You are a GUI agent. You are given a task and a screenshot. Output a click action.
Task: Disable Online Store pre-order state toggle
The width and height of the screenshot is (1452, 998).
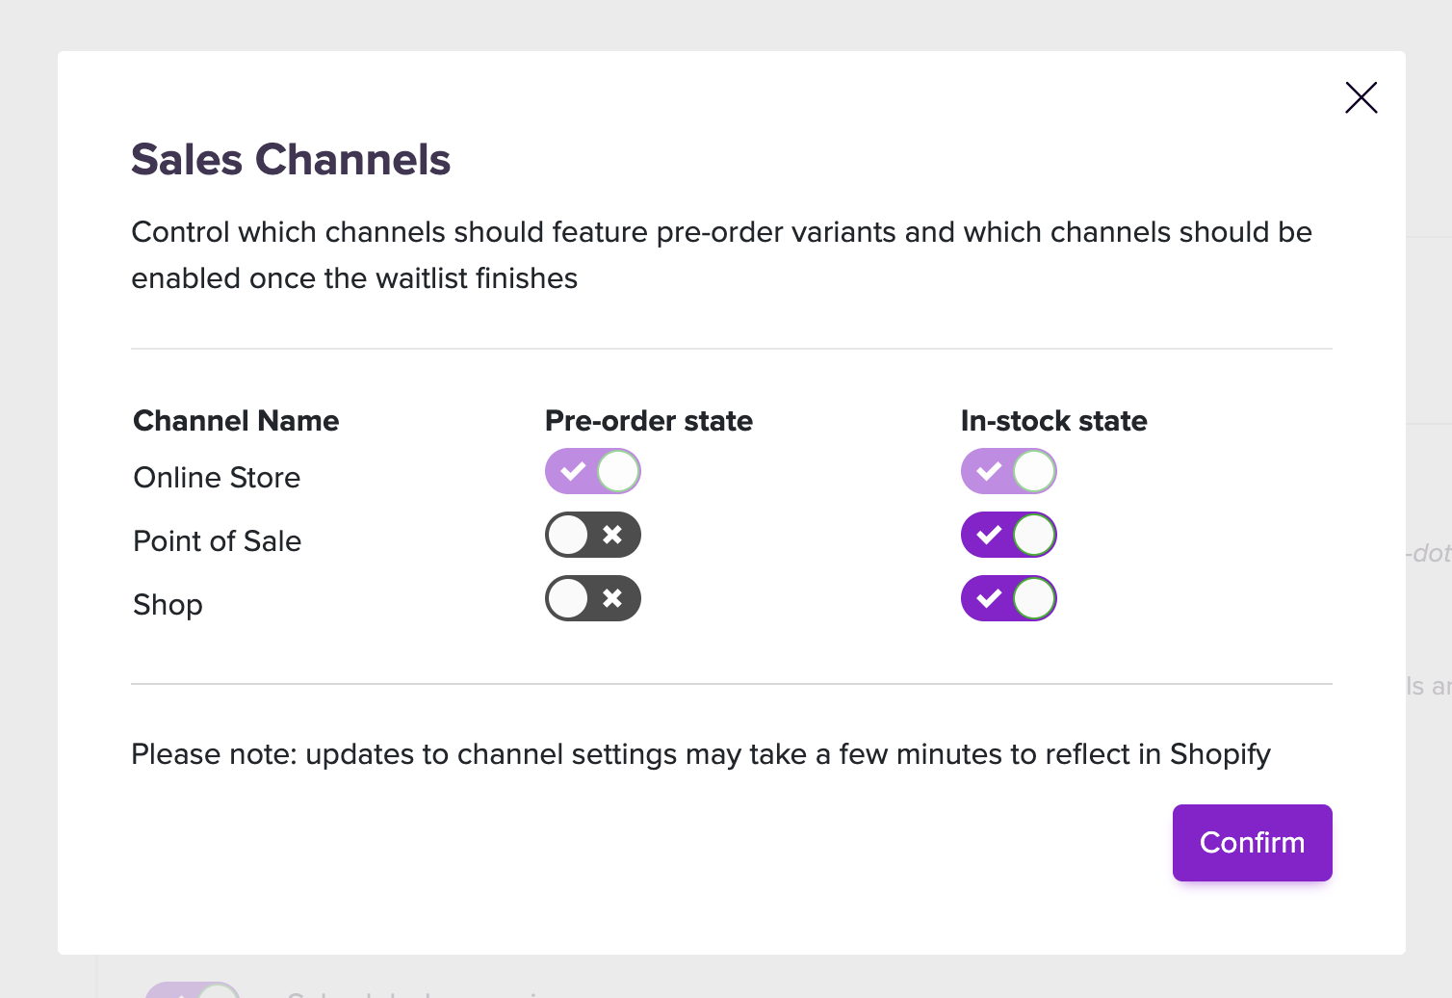[x=593, y=471]
